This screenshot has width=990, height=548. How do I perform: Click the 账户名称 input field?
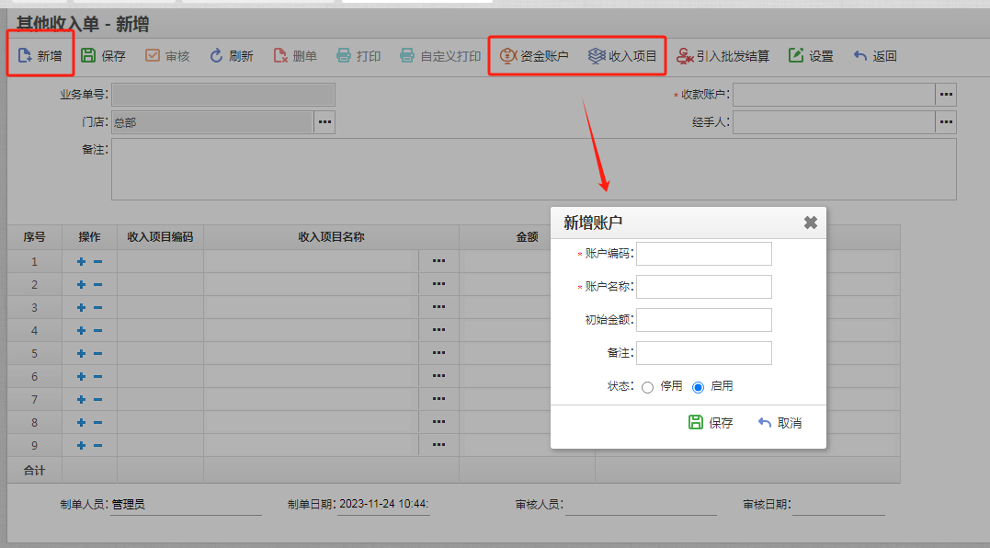[703, 287]
